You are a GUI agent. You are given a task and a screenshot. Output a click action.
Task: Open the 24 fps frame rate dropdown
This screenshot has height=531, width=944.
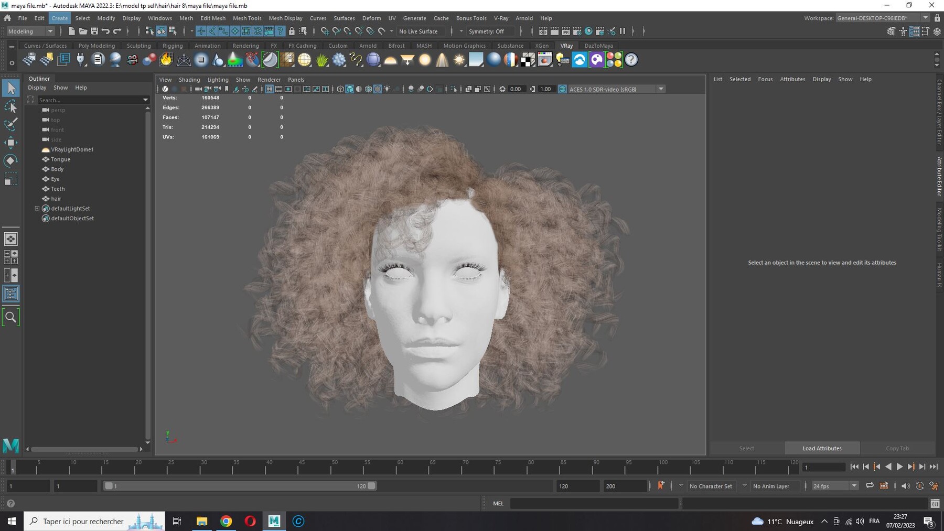(835, 486)
